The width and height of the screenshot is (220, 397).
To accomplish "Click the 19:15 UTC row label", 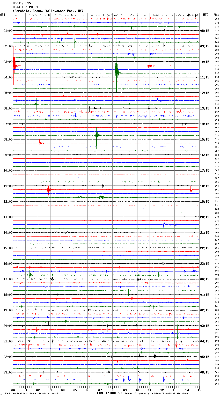I will 205,202.
